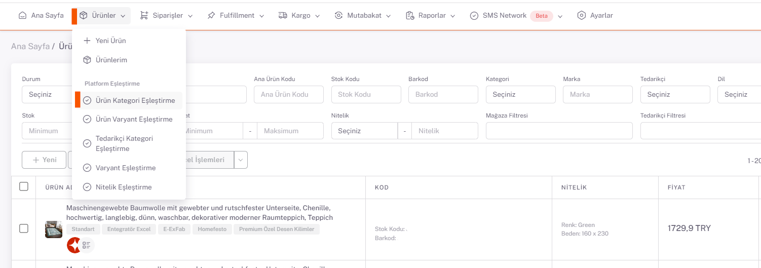This screenshot has width=761, height=268.
Task: Expand the Nitelik Seçiniz dropdown
Action: coord(364,131)
